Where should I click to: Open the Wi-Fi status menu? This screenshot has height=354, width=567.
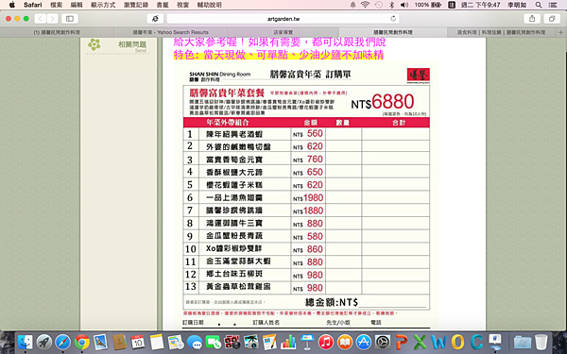click(x=365, y=5)
